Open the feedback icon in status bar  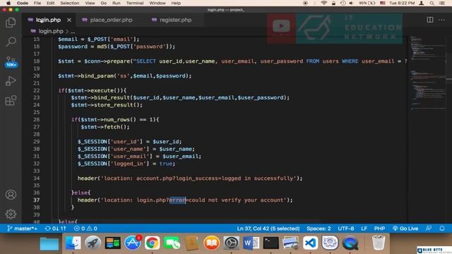coord(429,229)
